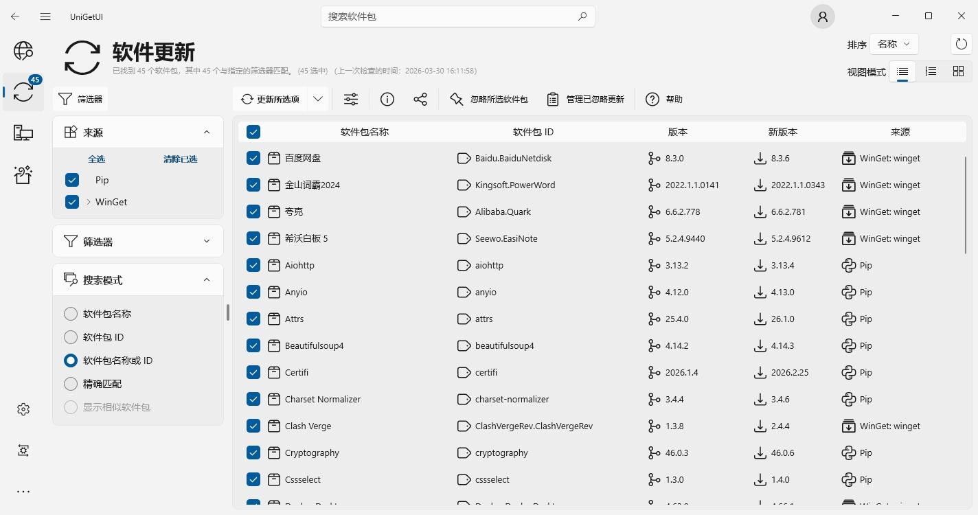Click WinGet source icon in 百度网盘 row
978x515 pixels.
coord(848,159)
